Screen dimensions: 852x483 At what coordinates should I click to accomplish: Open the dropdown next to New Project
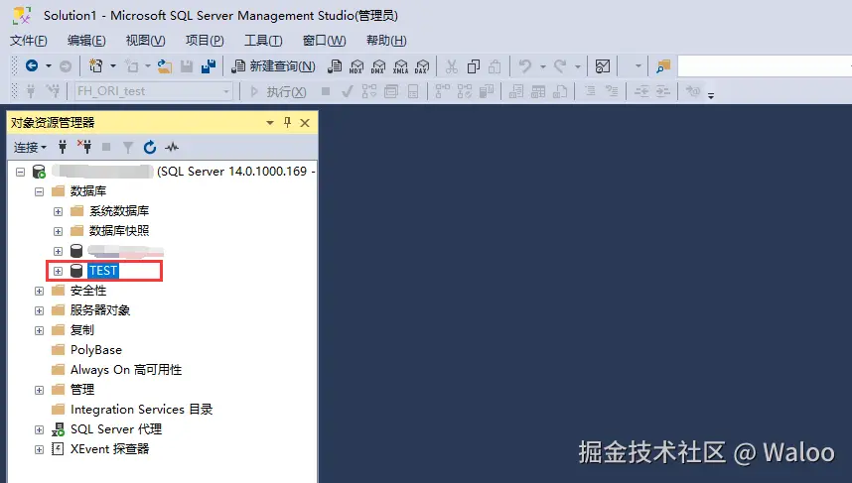click(x=113, y=66)
